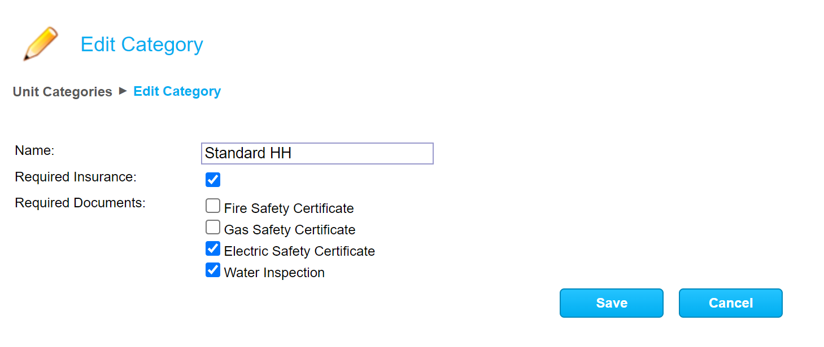
Task: Click the breadcrumb arrow separator
Action: (x=123, y=91)
